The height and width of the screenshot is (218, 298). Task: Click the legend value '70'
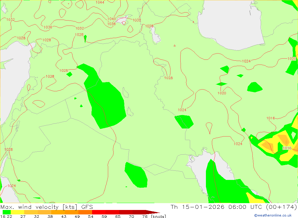point(131,217)
